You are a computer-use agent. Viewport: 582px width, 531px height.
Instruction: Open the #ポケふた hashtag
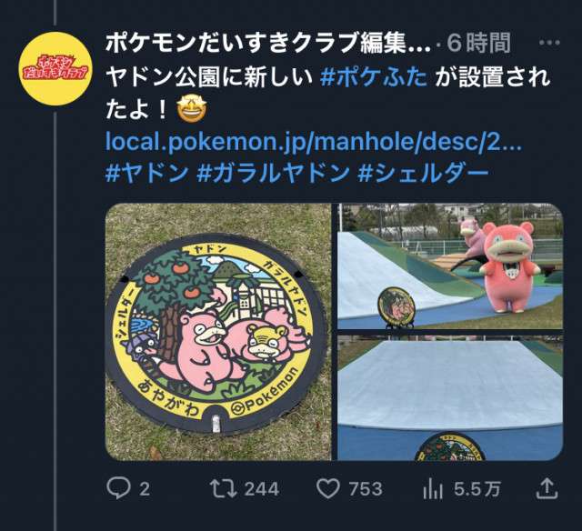pyautogui.click(x=374, y=77)
